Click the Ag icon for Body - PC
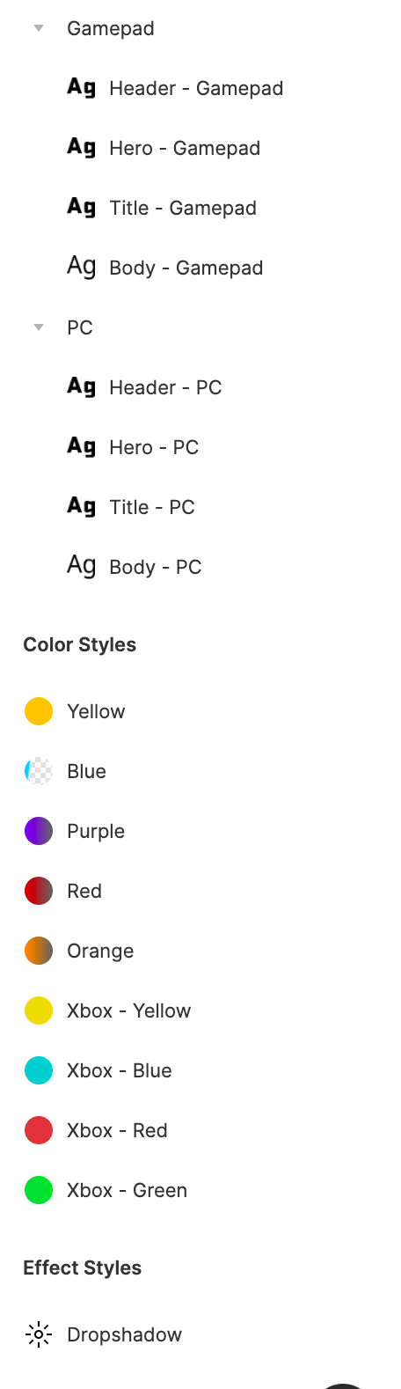The width and height of the screenshot is (401, 1389). [82, 567]
